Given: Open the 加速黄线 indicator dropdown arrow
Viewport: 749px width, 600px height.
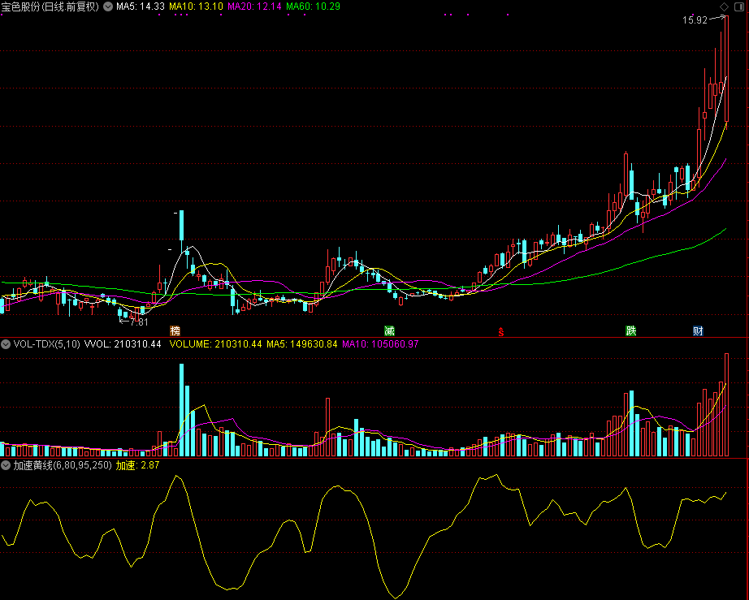Looking at the screenshot, I should 6,465.
